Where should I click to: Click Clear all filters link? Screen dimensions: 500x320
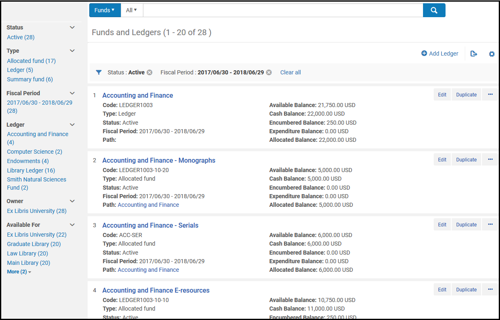[x=290, y=72]
